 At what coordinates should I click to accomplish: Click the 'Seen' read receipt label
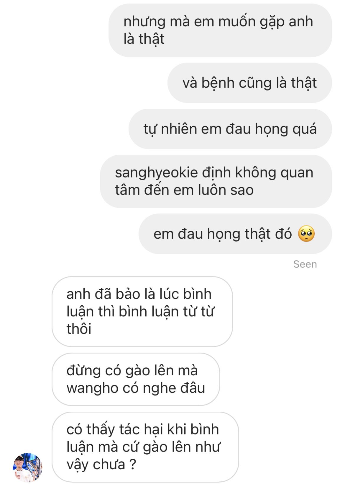click(x=305, y=264)
